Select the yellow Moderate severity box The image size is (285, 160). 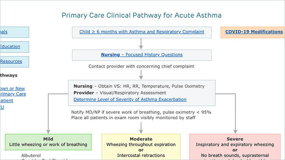click(141, 147)
